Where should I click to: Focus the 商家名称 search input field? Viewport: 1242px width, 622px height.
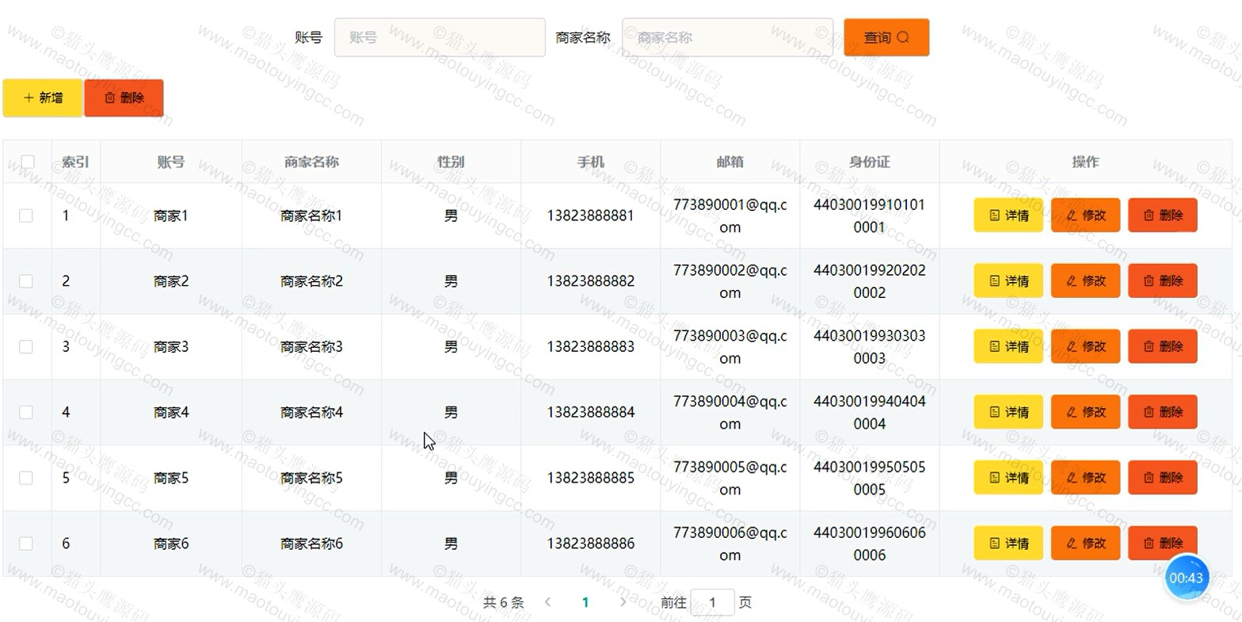(727, 37)
